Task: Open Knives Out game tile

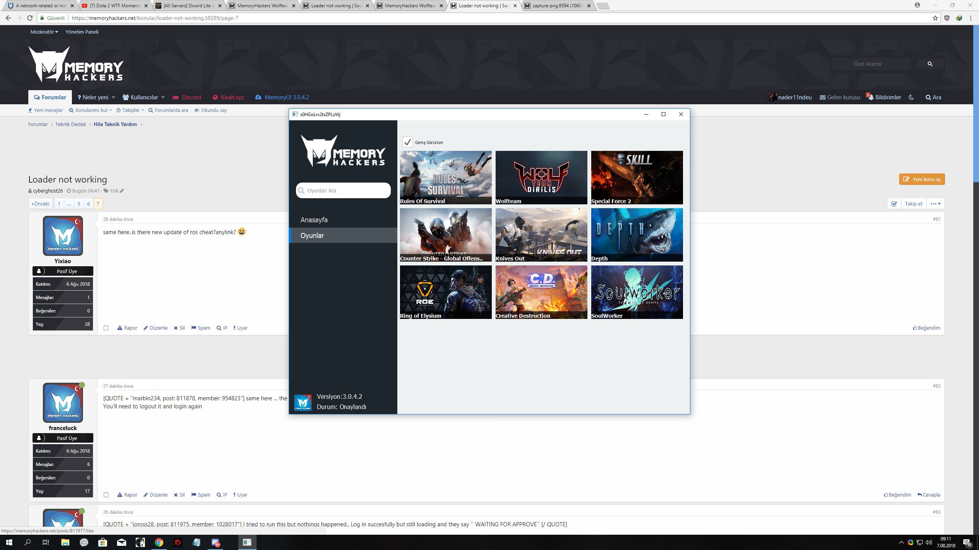Action: tap(542, 235)
